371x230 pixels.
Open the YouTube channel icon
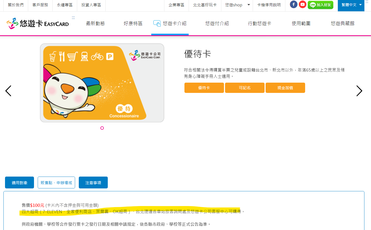(302, 4)
